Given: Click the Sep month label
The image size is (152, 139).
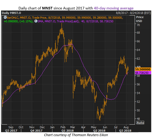Looking at the screenshot, I should pyautogui.click(x=11, y=127).
